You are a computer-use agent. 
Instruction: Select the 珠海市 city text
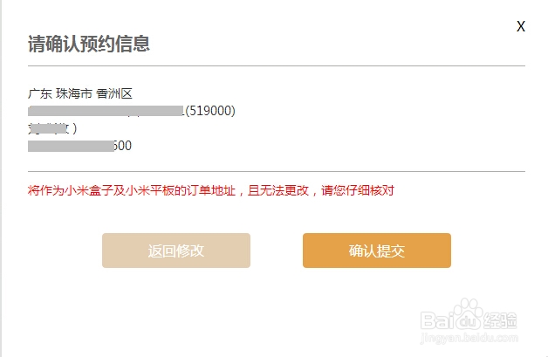point(74,93)
